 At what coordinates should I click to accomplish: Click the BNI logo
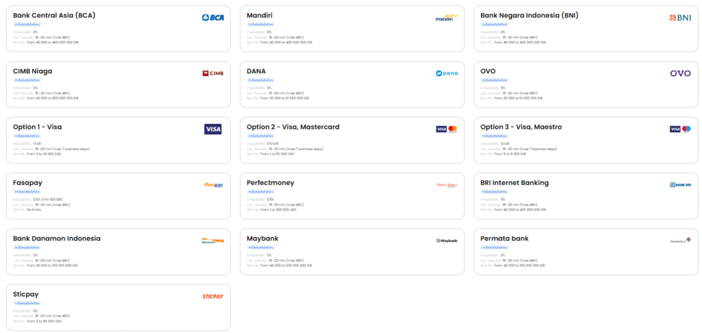click(x=680, y=18)
